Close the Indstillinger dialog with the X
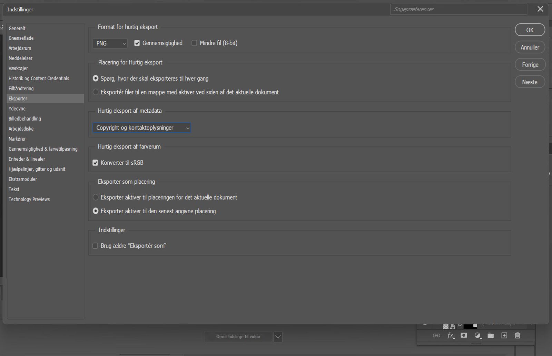The width and height of the screenshot is (552, 356). pos(540,9)
